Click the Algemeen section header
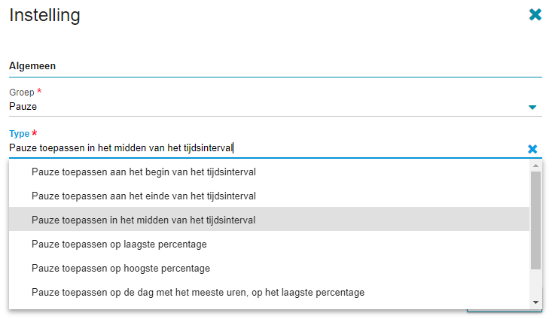Screen dimensions: 552x319 pyautogui.click(x=32, y=65)
